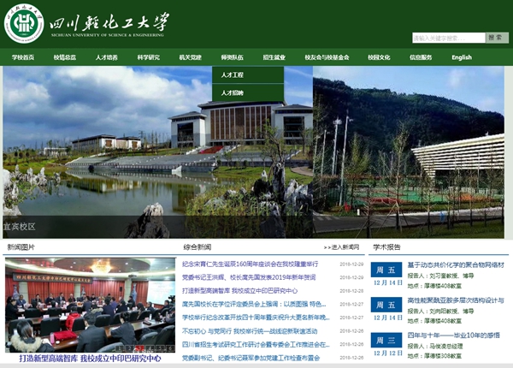Choose 人才招聘 in the dropdown submenu

tap(233, 92)
